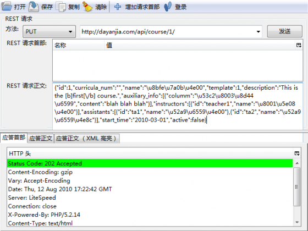Image resolution: width=308 pixels, height=231 pixels.
Task: Open the HTTP 头 table column picker icon
Action: (x=297, y=153)
